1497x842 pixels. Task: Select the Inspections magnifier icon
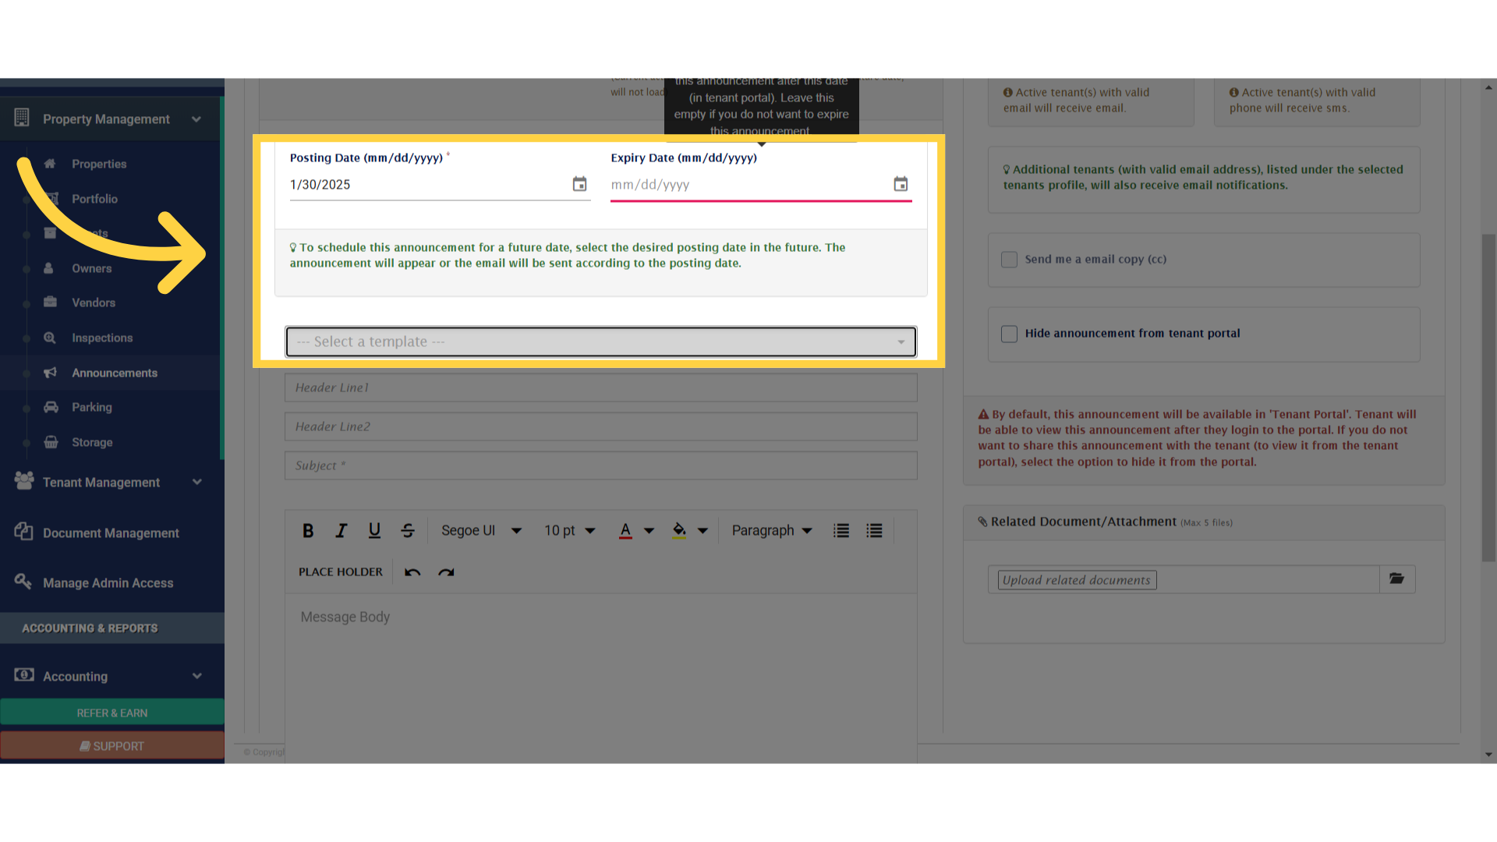(x=50, y=338)
